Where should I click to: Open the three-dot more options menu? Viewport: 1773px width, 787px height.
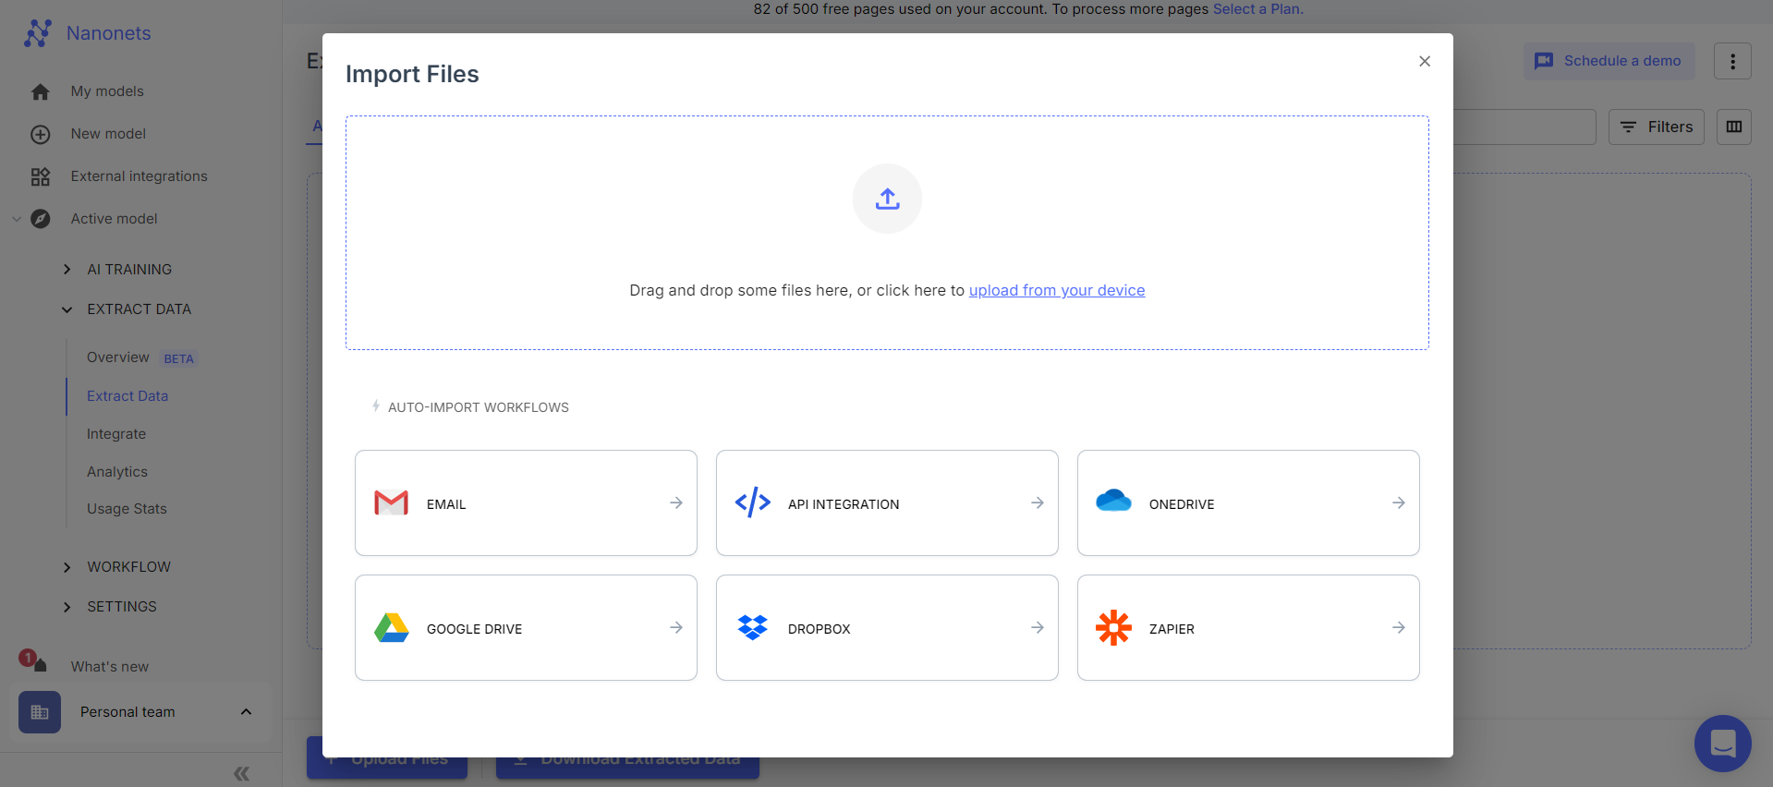coord(1732,61)
